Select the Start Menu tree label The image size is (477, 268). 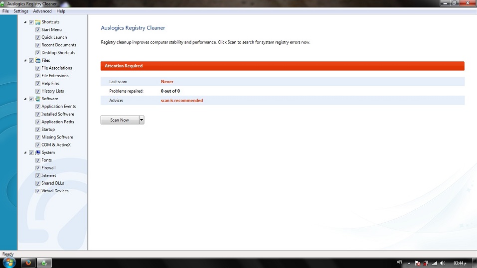51,29
